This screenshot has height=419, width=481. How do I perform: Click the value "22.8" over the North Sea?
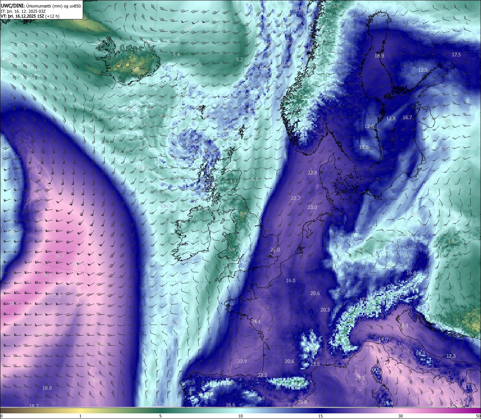click(x=312, y=172)
